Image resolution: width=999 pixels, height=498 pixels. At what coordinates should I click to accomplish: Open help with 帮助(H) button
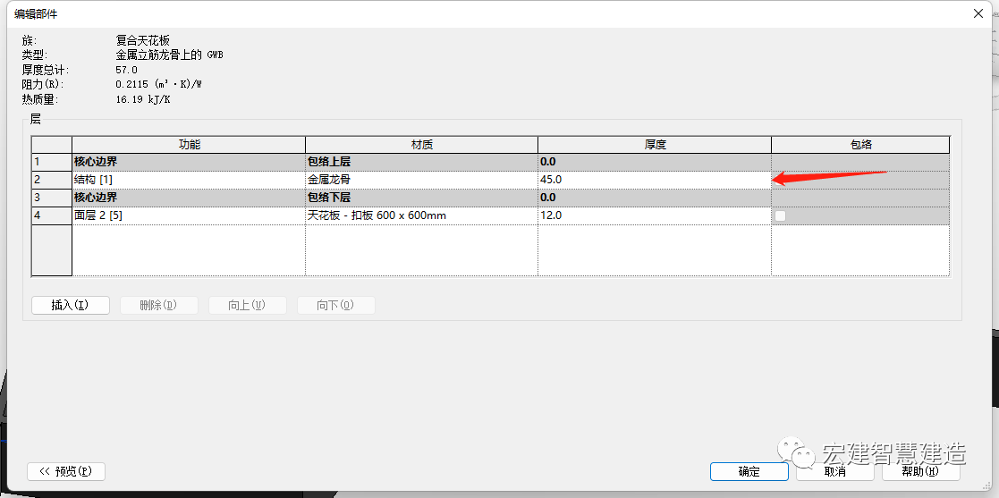pos(920,471)
